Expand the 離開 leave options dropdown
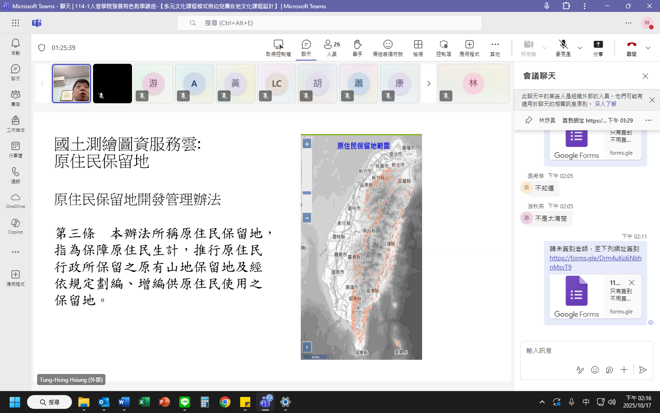The height and width of the screenshot is (413, 660). click(x=648, y=48)
